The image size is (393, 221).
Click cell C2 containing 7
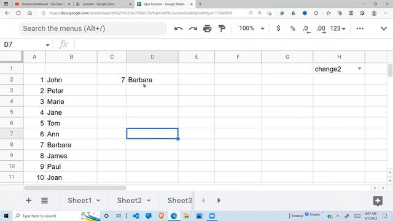(x=112, y=80)
